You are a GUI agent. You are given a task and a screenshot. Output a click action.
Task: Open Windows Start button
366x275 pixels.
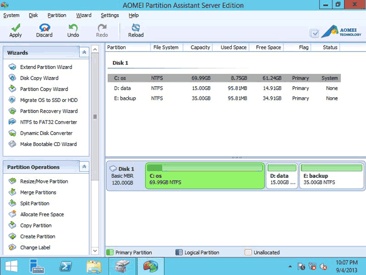pos(11,266)
